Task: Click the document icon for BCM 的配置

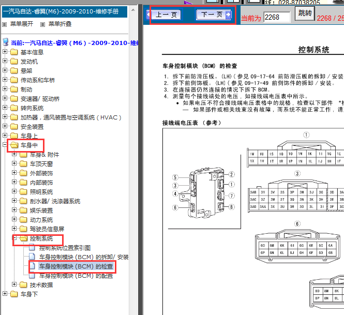Action: (32, 275)
